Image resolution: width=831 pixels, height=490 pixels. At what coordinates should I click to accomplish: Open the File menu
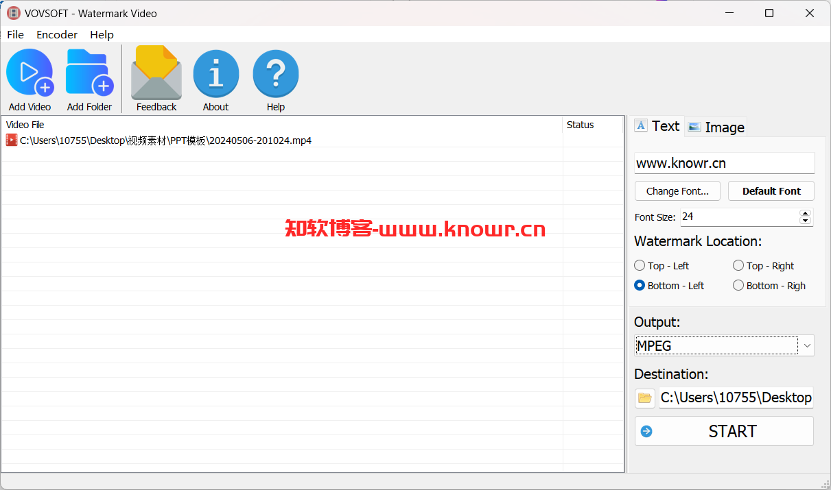coord(15,34)
